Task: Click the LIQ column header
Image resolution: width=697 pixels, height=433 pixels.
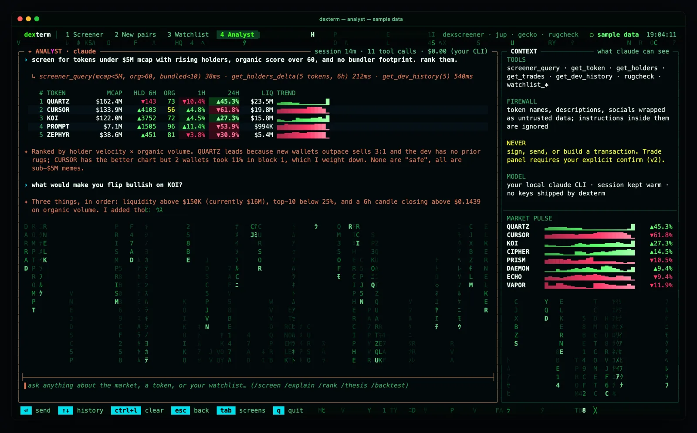Action: (267, 93)
